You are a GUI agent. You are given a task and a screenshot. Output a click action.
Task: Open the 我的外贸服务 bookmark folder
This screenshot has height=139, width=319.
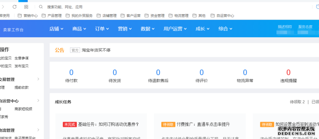pos(79,15)
